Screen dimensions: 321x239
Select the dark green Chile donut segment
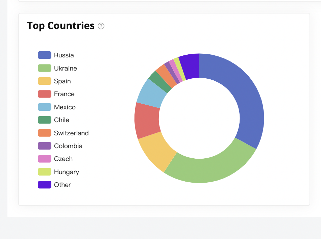tap(160, 82)
